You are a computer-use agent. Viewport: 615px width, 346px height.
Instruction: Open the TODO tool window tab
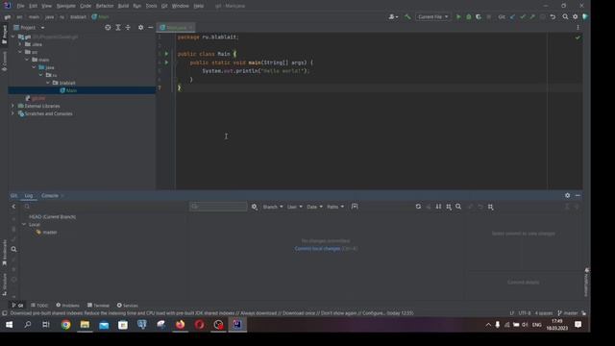pyautogui.click(x=39, y=306)
